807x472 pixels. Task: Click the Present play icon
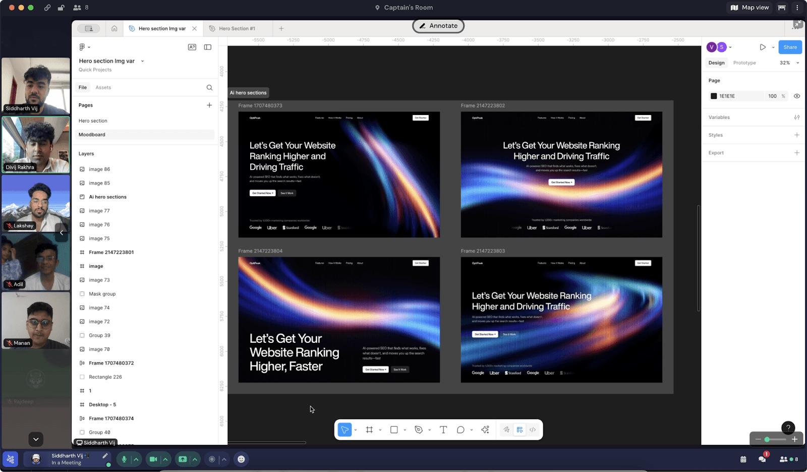click(763, 47)
